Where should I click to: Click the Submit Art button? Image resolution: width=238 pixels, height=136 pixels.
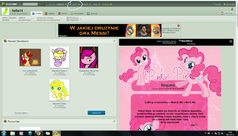96,113
